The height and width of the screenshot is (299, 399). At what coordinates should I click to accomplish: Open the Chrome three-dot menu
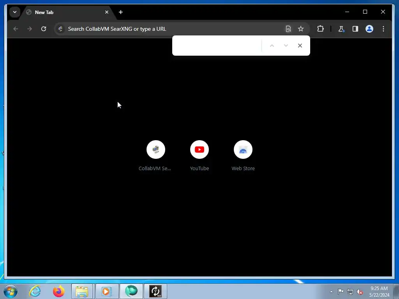click(x=383, y=29)
